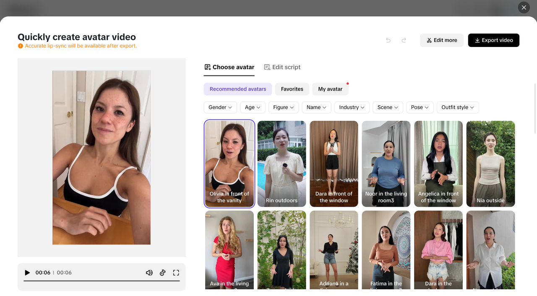Screen dimensions: 537x296
Task: Select the Rin outdoors avatar
Action: click(x=282, y=164)
